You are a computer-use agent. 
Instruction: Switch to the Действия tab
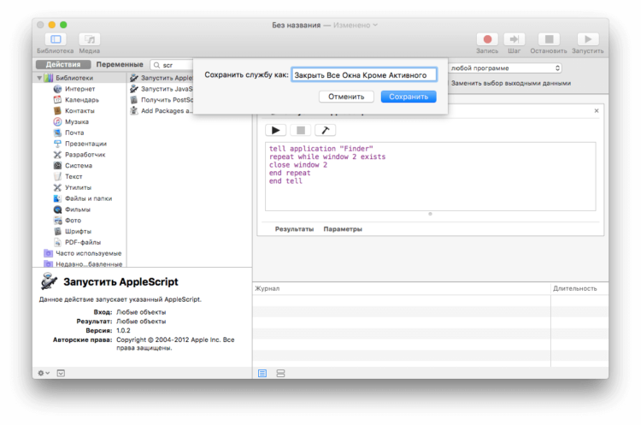[63, 65]
